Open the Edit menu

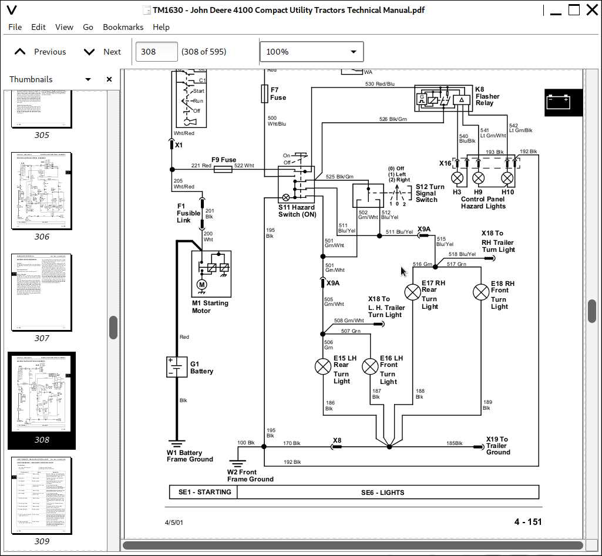click(38, 27)
